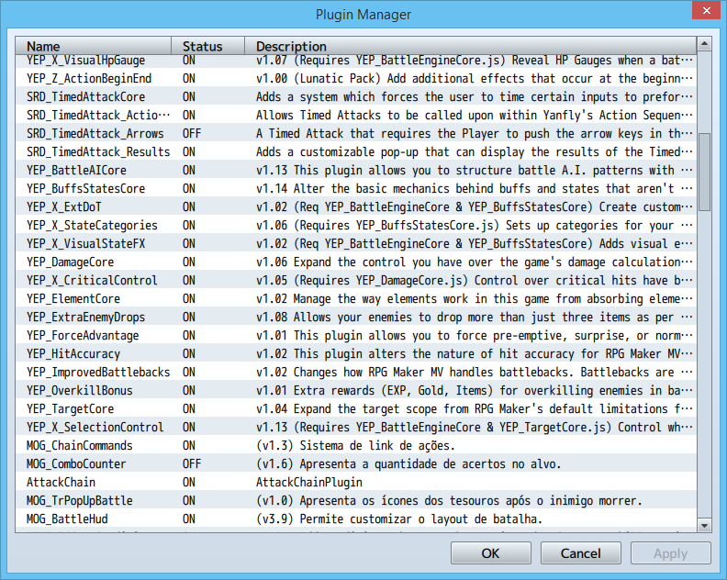Select the YEP_Z_ActionBeginEnd plugin
Screen dimensions: 727x580
(x=355, y=78)
